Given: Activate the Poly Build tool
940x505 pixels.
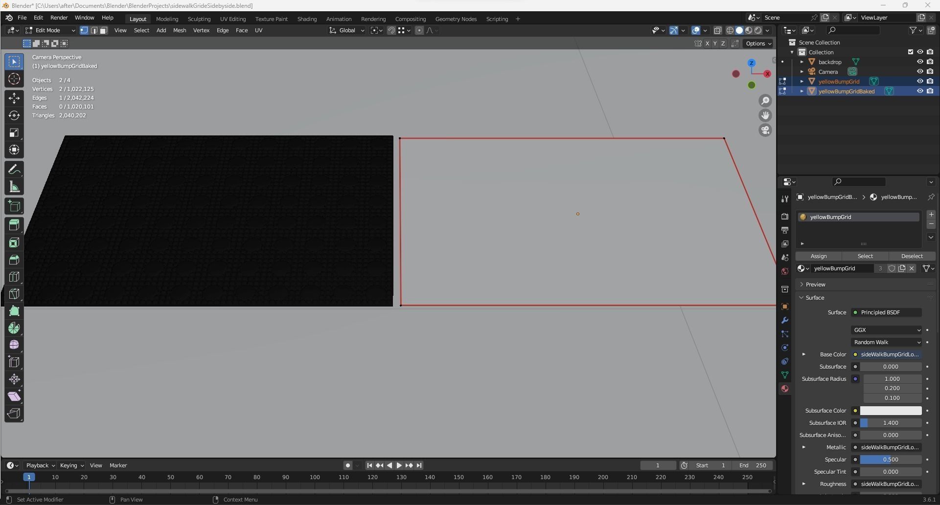Looking at the screenshot, I should pyautogui.click(x=14, y=311).
